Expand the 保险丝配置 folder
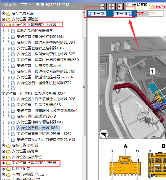The width and height of the screenshot is (166, 180). (x=3, y=169)
